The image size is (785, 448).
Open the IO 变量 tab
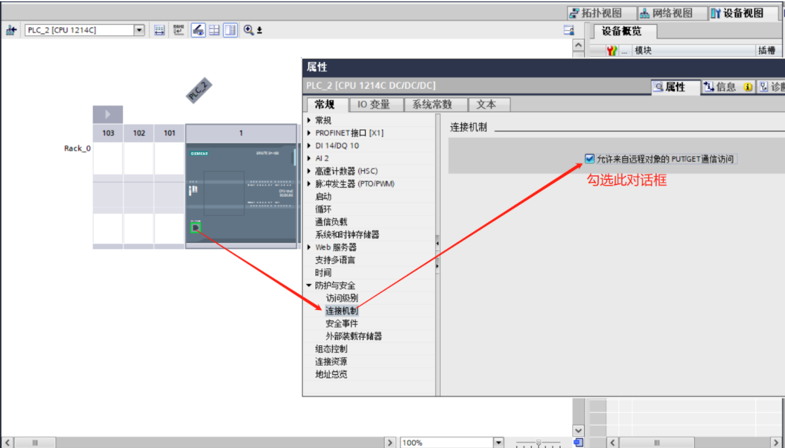374,105
